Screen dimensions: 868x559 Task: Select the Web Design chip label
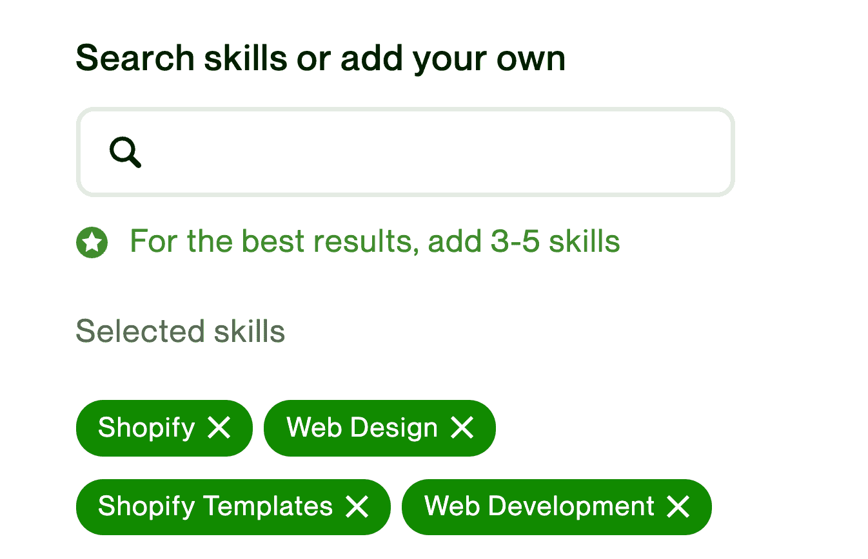coord(362,428)
